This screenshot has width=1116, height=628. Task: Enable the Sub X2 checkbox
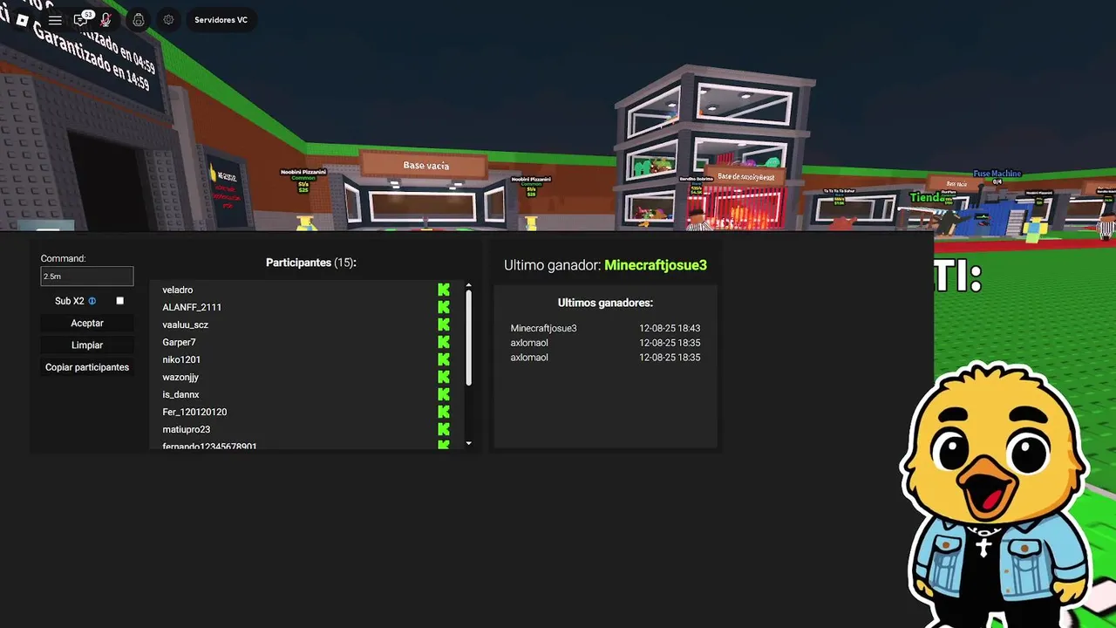(120, 301)
